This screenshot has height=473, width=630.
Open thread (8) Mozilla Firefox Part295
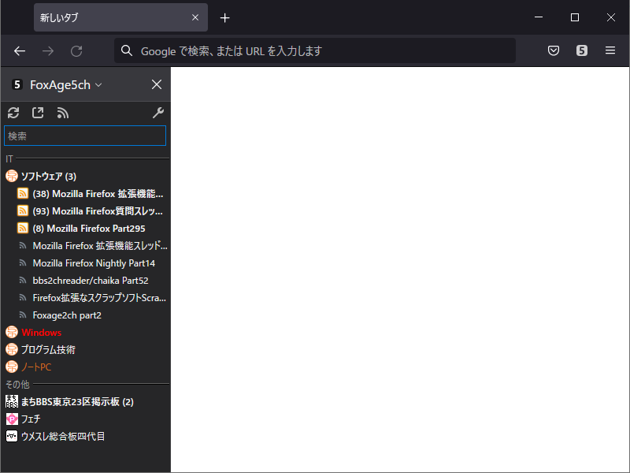pyautogui.click(x=89, y=228)
